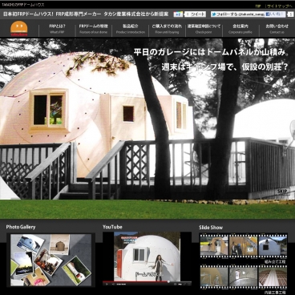
Task: Click the Photo Gallery heading
Action: 21,227
